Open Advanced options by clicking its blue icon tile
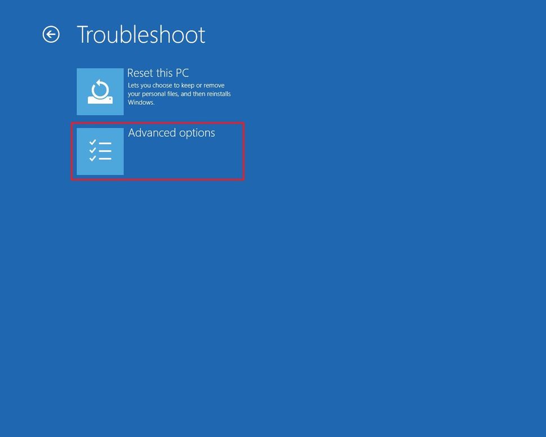Viewport: 546px width, 437px height. coord(100,151)
